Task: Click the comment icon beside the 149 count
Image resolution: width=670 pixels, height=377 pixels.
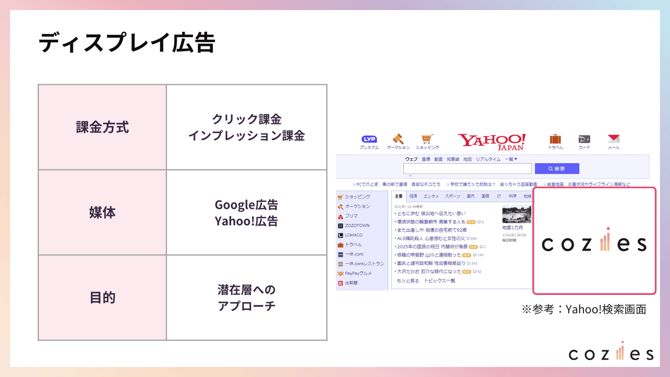Action: click(x=475, y=255)
